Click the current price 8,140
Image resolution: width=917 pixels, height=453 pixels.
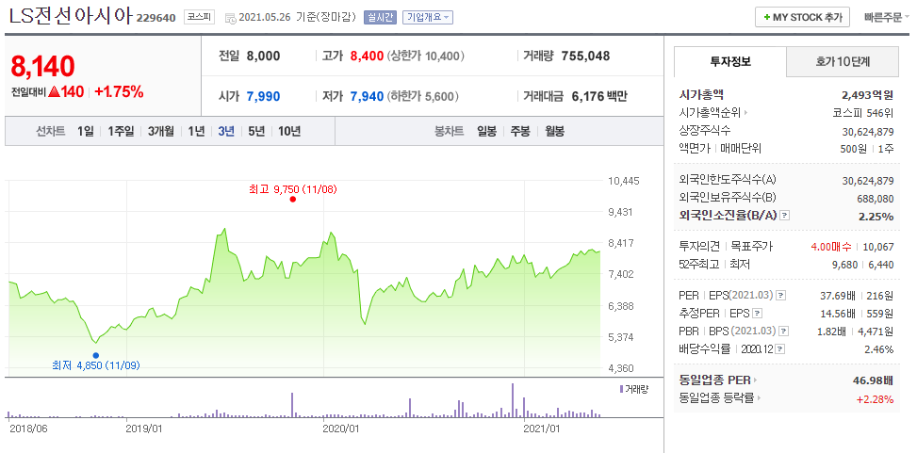[x=42, y=67]
